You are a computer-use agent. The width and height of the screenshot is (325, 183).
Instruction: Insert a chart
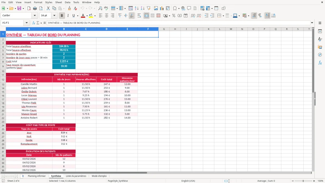[x=162, y=8]
